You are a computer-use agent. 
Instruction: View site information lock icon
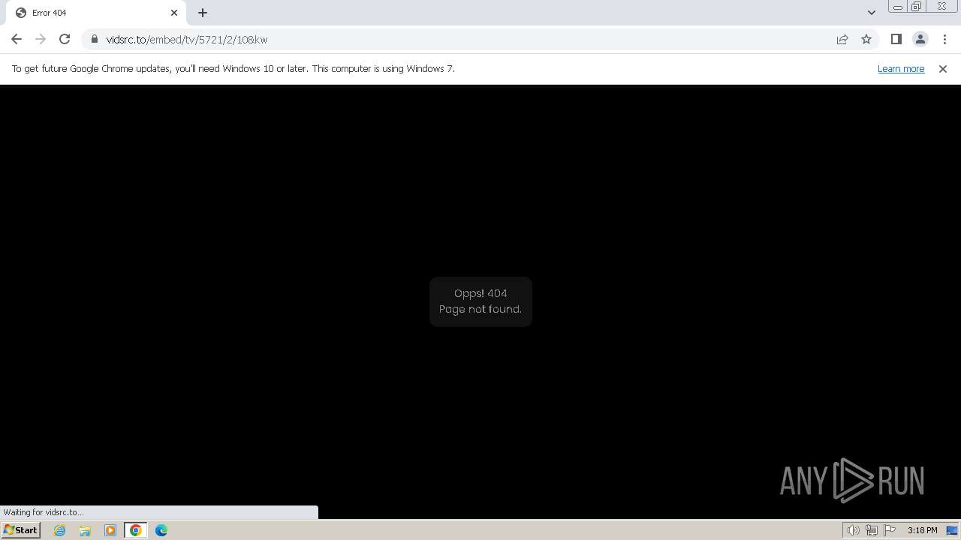coord(95,39)
